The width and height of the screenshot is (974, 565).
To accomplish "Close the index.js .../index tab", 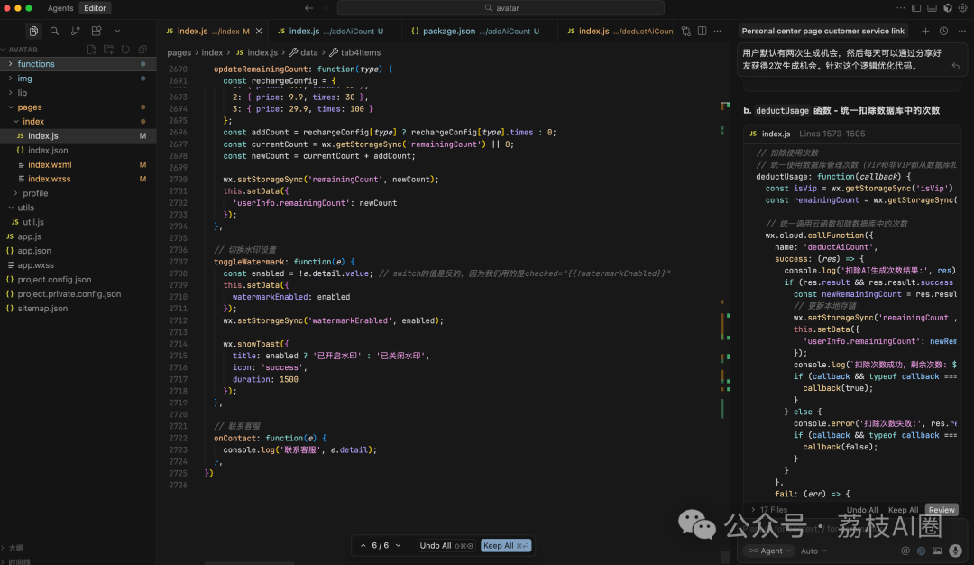I will click(x=259, y=31).
